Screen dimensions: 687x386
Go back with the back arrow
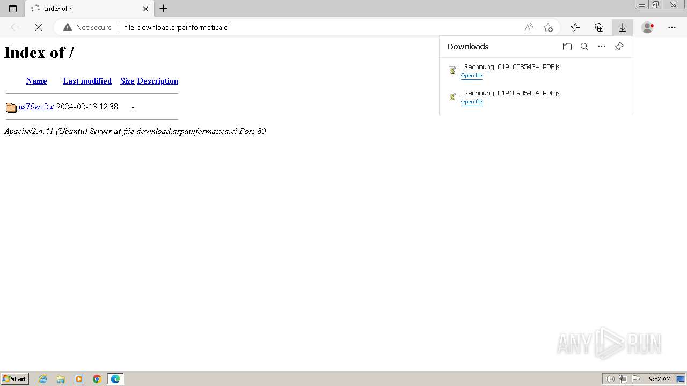pyautogui.click(x=15, y=27)
